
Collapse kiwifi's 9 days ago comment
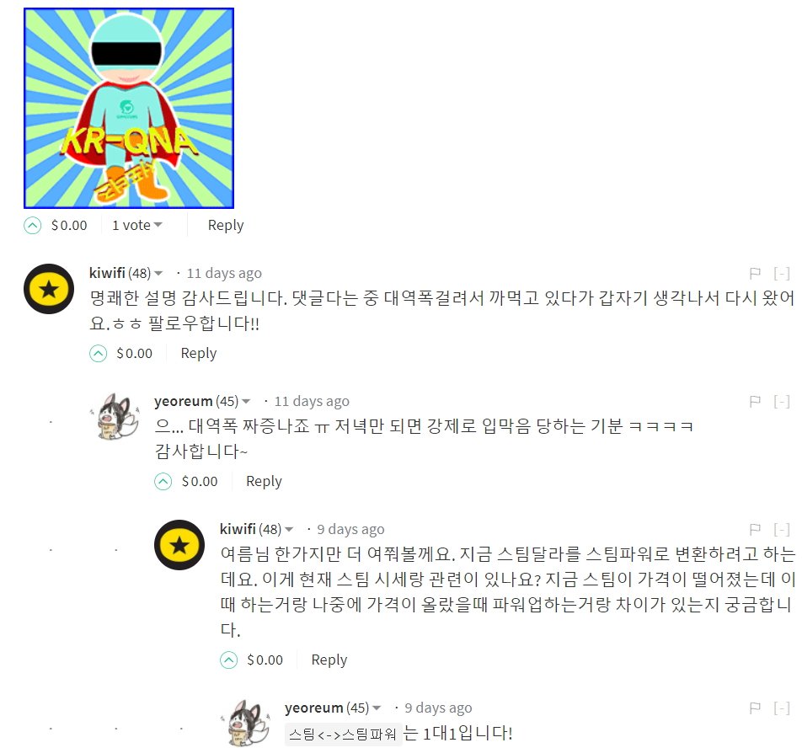pos(782,529)
